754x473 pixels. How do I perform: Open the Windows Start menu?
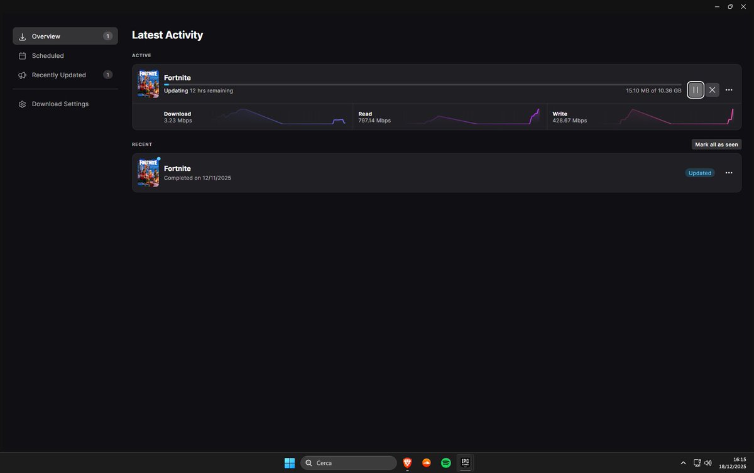point(290,463)
